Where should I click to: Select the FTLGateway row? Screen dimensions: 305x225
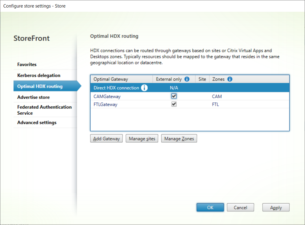pyautogui.click(x=105, y=104)
